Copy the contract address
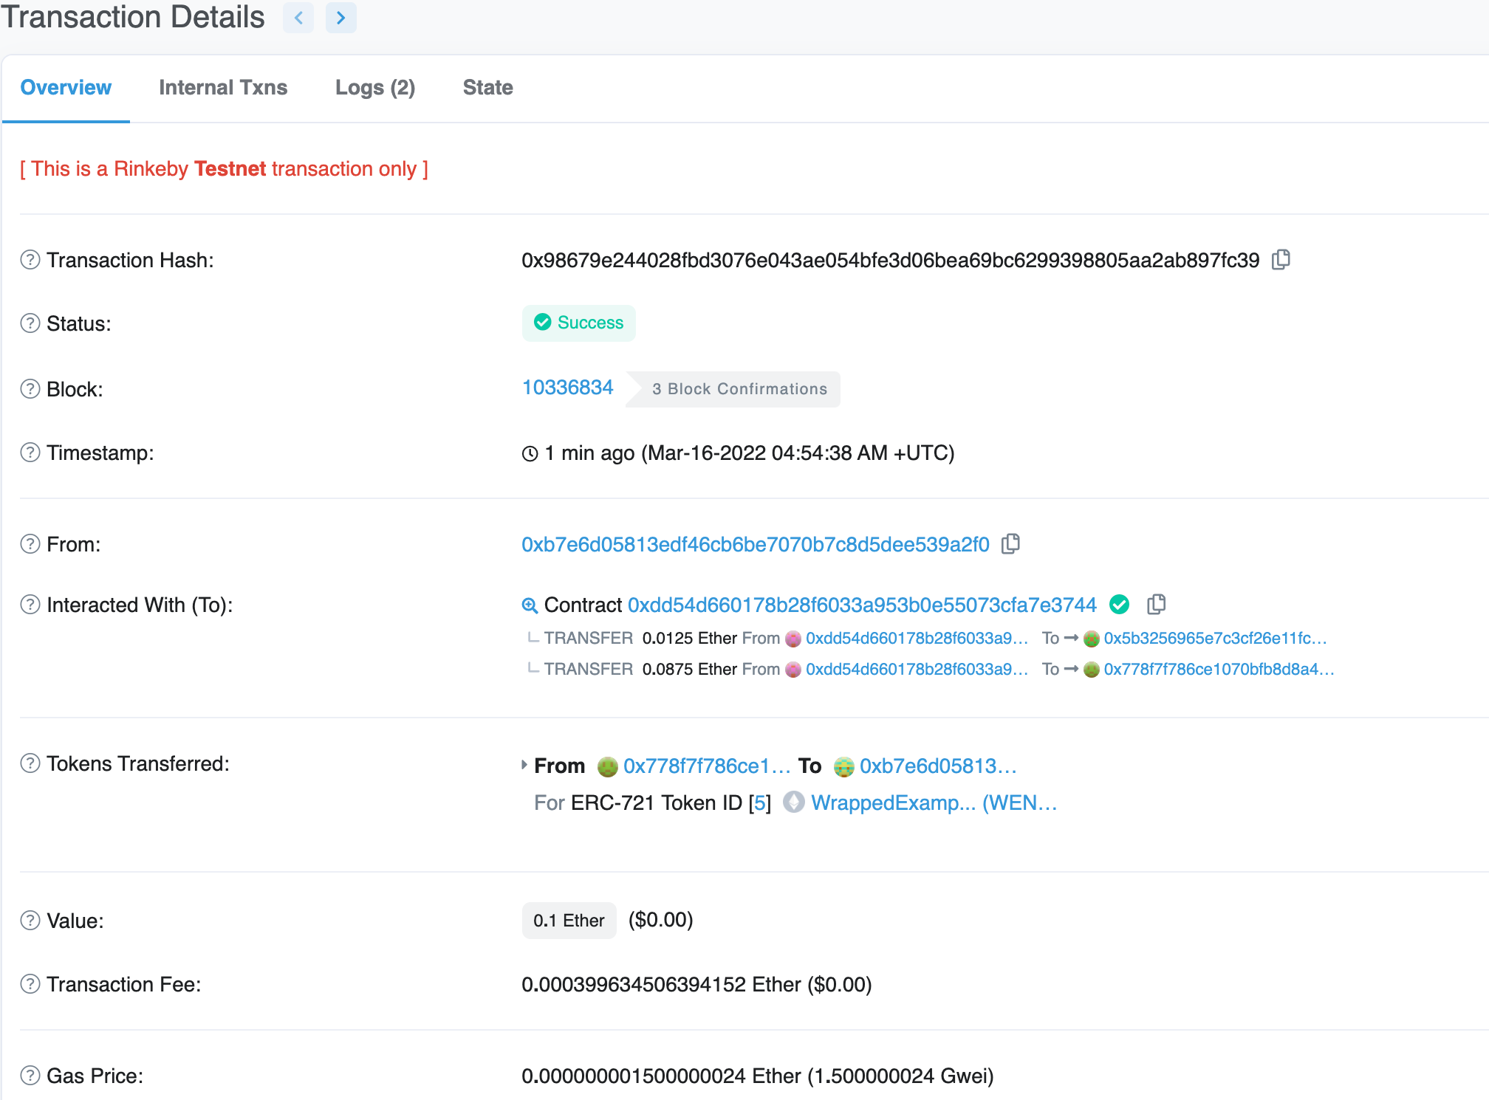The width and height of the screenshot is (1489, 1100). 1157,605
